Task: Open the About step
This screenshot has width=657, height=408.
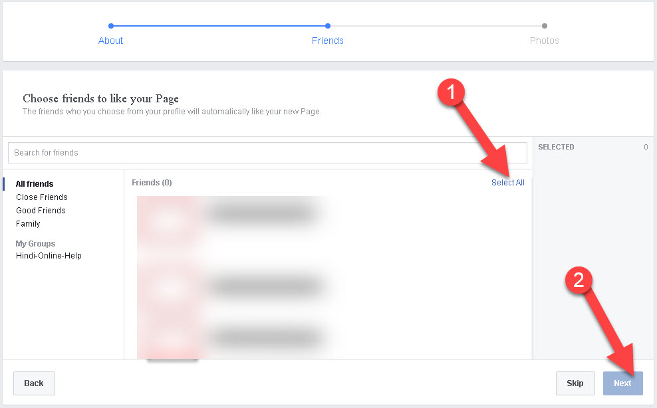Action: tap(110, 41)
